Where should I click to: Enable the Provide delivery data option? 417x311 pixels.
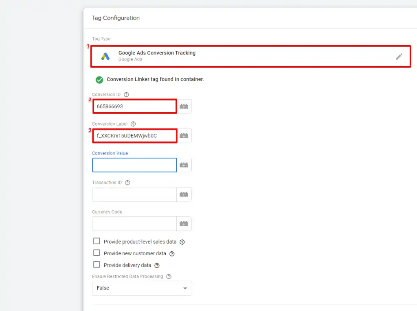[x=97, y=264]
